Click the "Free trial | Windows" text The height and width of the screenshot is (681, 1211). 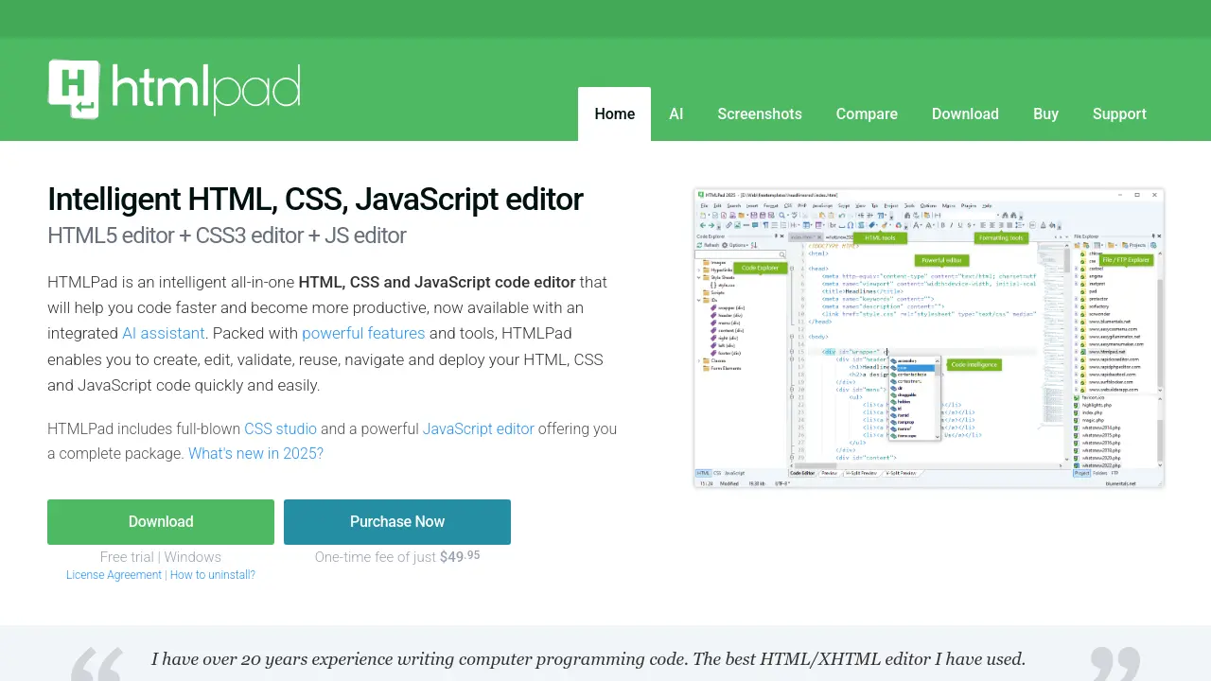161,557
